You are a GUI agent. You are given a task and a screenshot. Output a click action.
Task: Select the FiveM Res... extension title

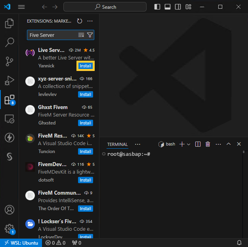(x=53, y=136)
